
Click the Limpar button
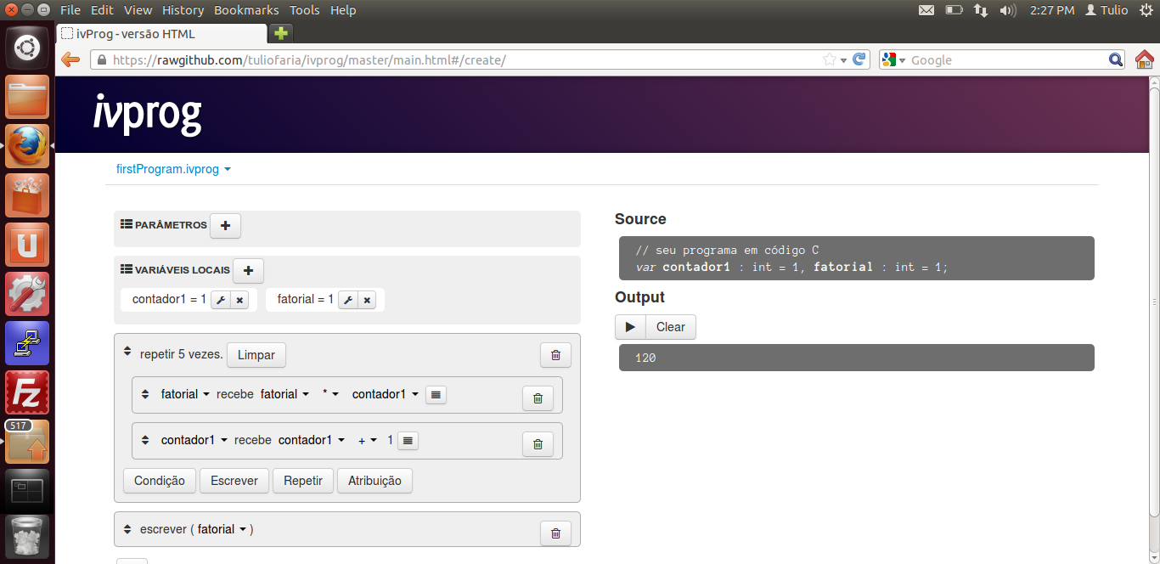pos(256,355)
